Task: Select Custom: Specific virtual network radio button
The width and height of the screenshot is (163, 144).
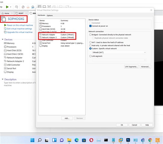Action: (x=90, y=49)
